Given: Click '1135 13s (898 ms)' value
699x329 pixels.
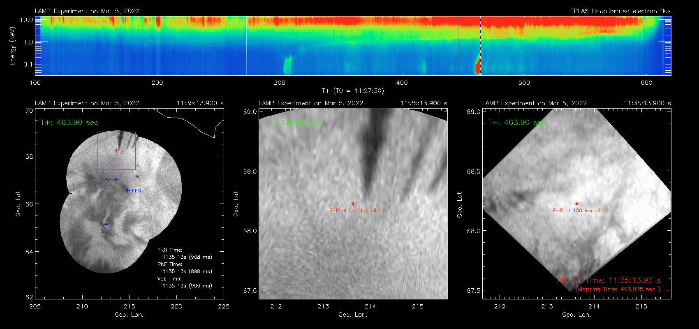Looking at the screenshot, I should 187,271.
